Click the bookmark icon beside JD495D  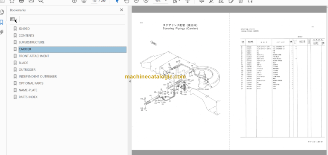[x=15, y=29]
